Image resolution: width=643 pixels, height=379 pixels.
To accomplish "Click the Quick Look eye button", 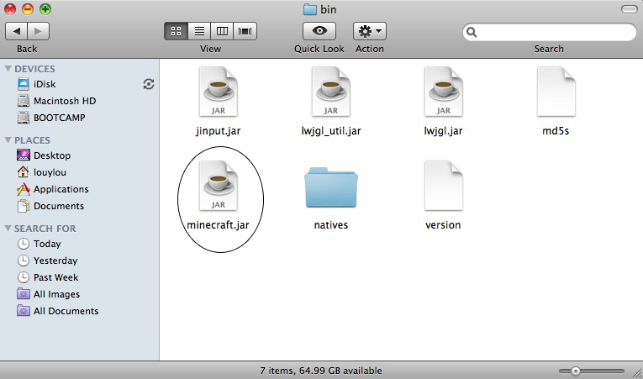I will point(319,31).
